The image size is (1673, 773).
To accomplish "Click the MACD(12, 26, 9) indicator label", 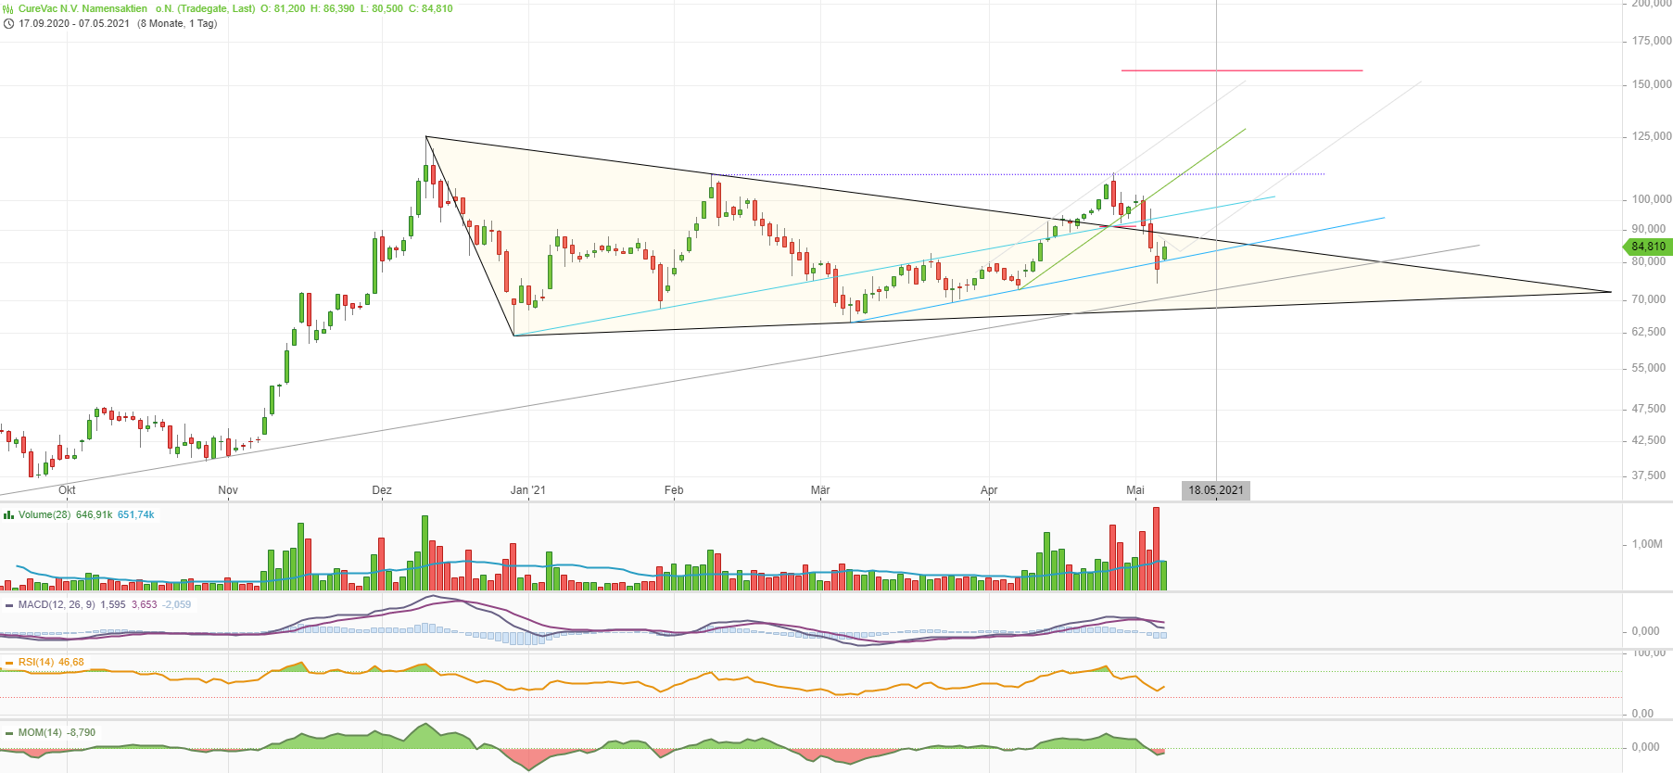I will [57, 604].
